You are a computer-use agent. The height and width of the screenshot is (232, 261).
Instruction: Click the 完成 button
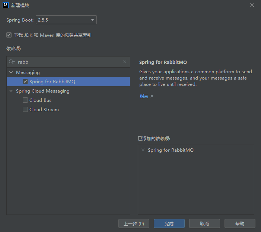coord(169,223)
